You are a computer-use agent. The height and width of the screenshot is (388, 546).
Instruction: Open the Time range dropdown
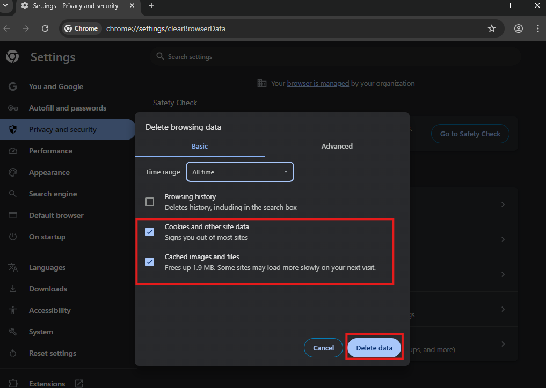pos(240,172)
